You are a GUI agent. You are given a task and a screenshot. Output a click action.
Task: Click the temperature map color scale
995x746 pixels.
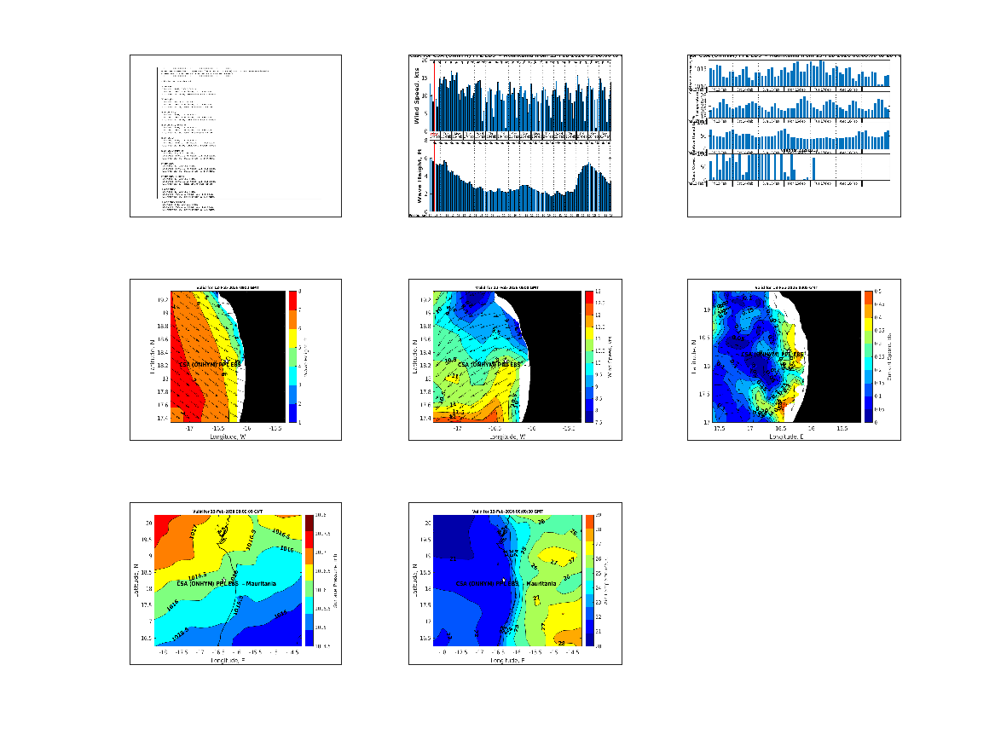588,581
